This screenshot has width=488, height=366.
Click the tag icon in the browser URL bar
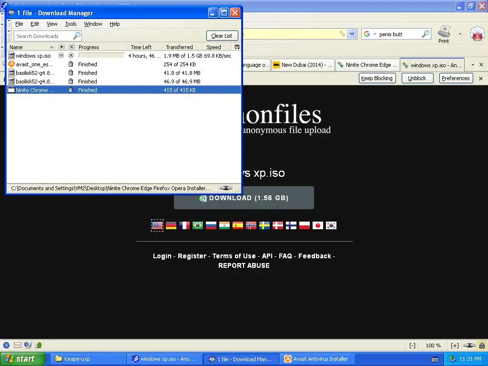342,34
